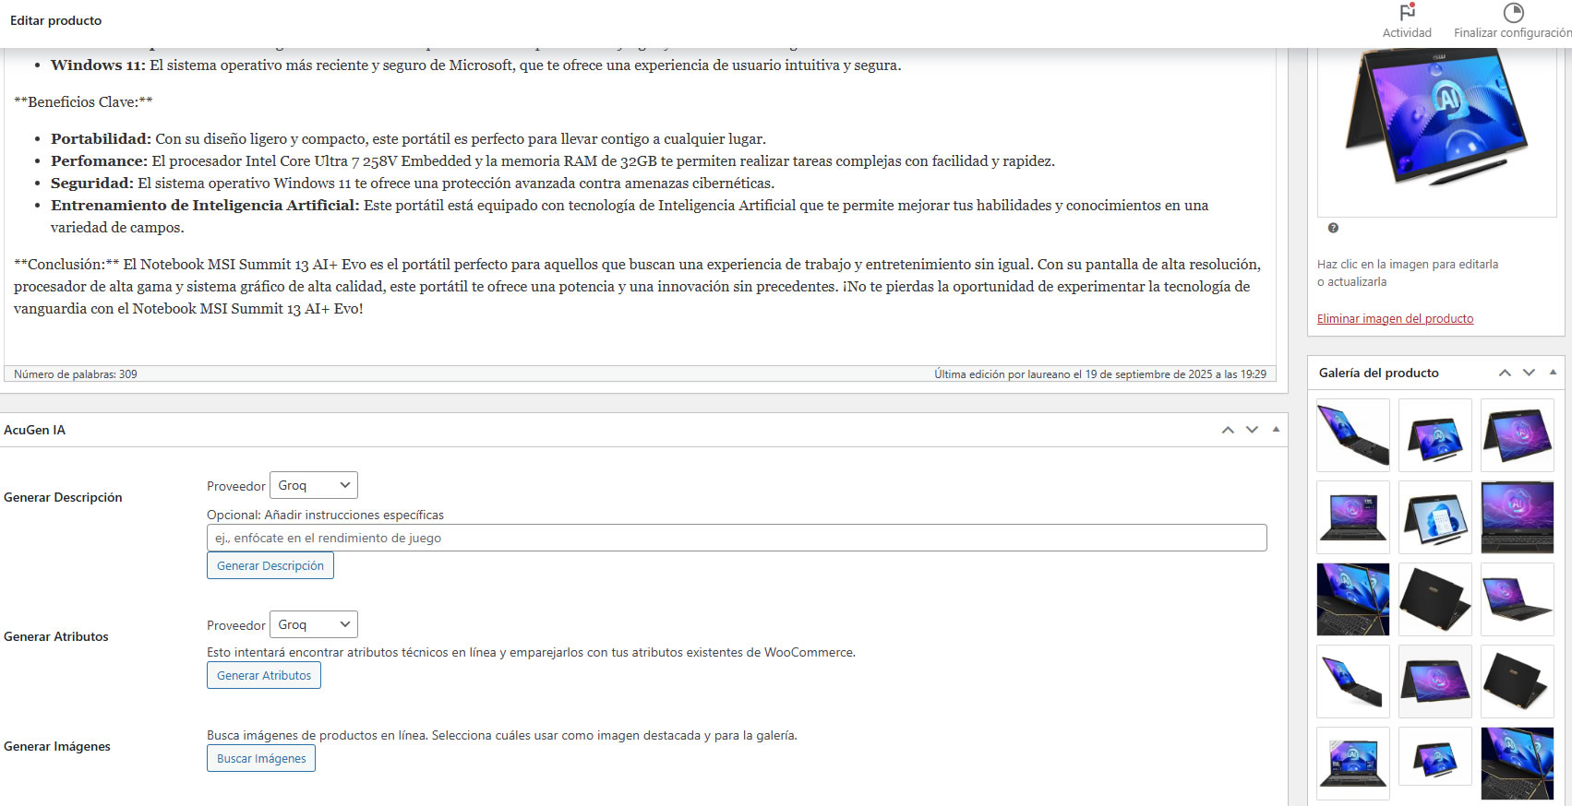The height and width of the screenshot is (806, 1572).
Task: Move the AcuGen IA panel up
Action: pyautogui.click(x=1228, y=430)
